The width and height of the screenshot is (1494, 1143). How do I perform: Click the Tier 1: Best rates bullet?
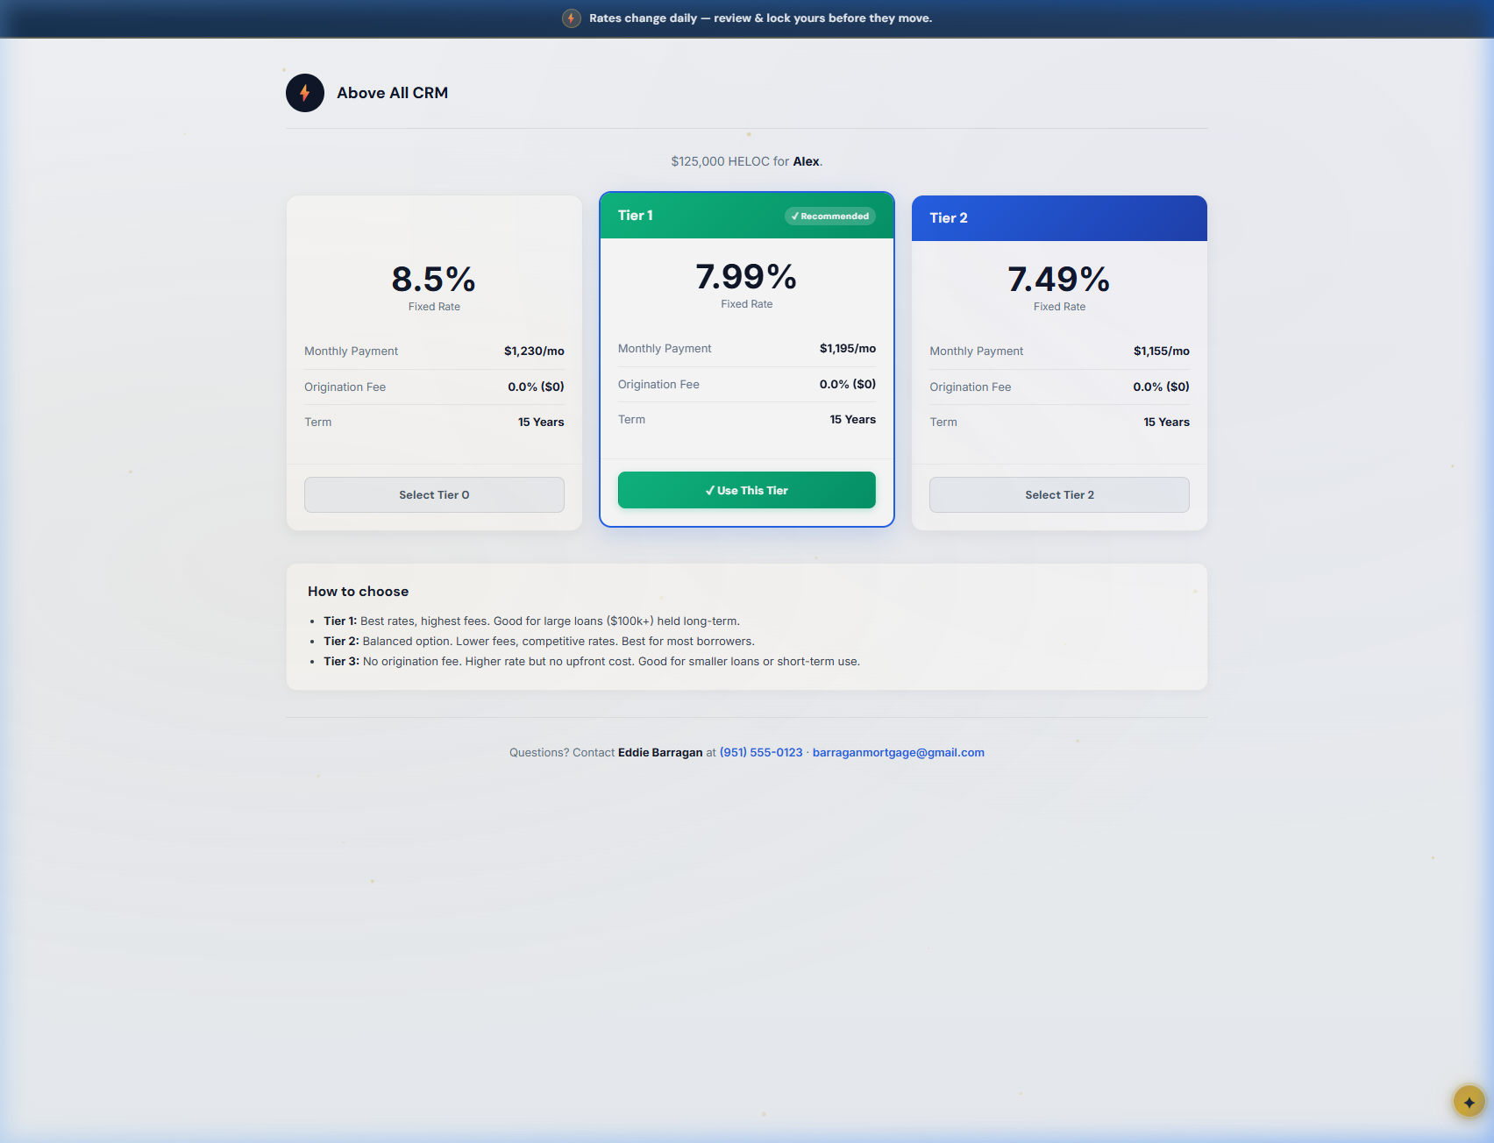(531, 621)
